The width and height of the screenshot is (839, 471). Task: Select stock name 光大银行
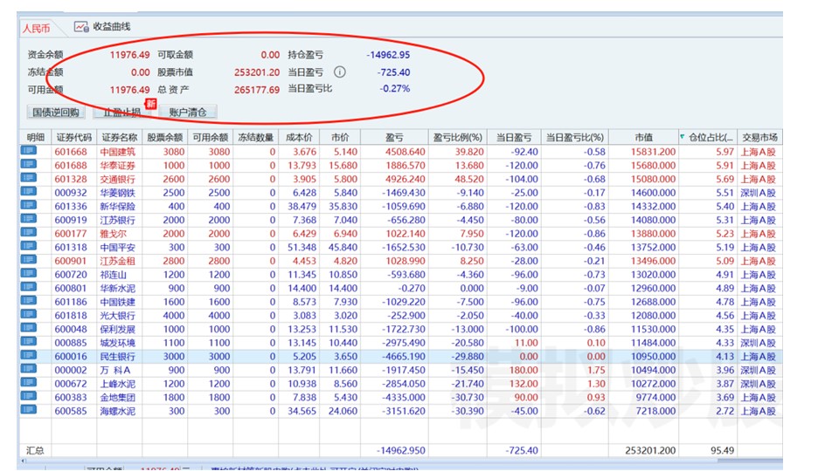click(x=118, y=316)
